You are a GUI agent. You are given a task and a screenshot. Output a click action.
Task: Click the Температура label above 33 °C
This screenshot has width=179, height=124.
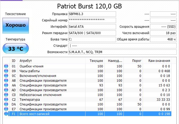[x=15, y=39]
